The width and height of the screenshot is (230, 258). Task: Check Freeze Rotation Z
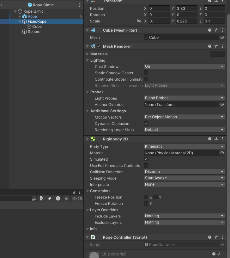click(146, 203)
